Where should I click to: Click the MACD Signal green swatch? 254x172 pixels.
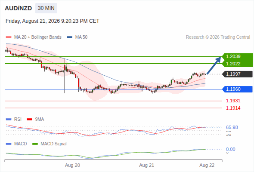click(35, 144)
